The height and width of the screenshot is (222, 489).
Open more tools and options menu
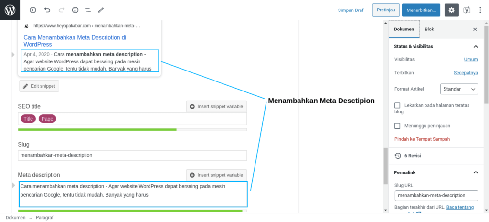point(480,10)
